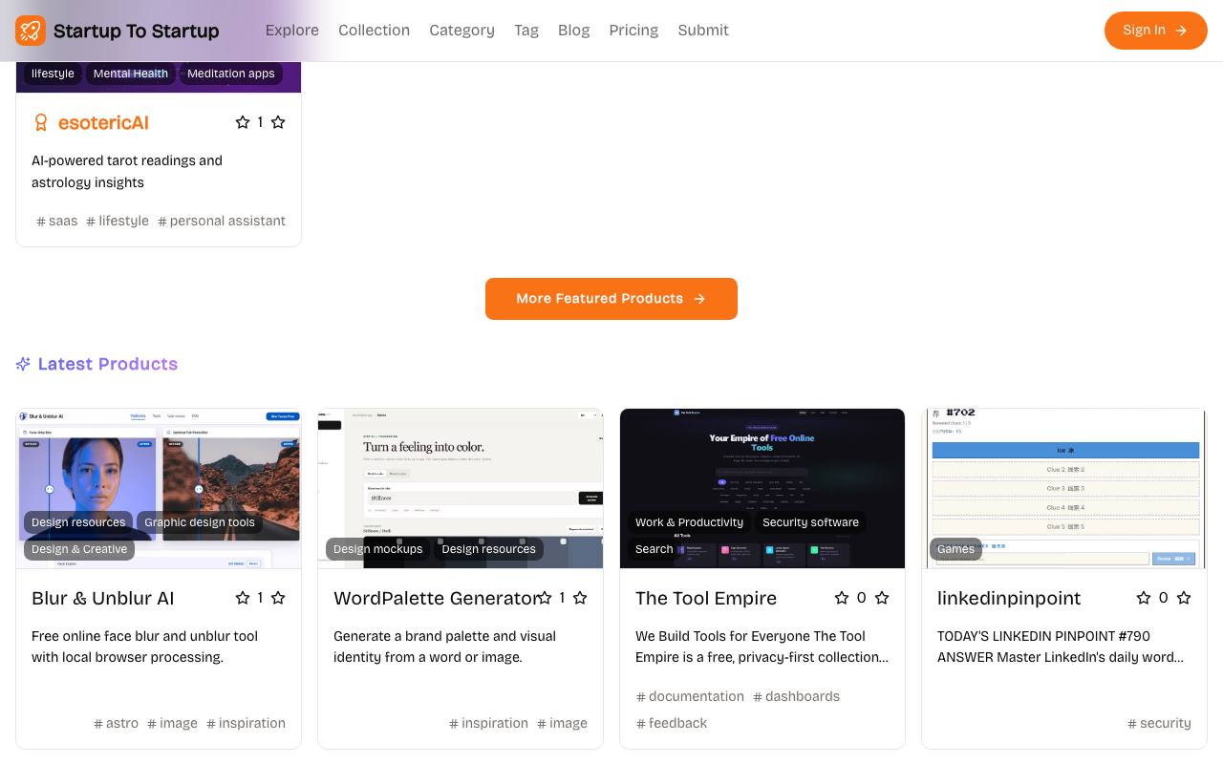This screenshot has height=764, width=1223.
Task: Click the star before the count on linkedinpinpoint card
Action: tap(1144, 598)
